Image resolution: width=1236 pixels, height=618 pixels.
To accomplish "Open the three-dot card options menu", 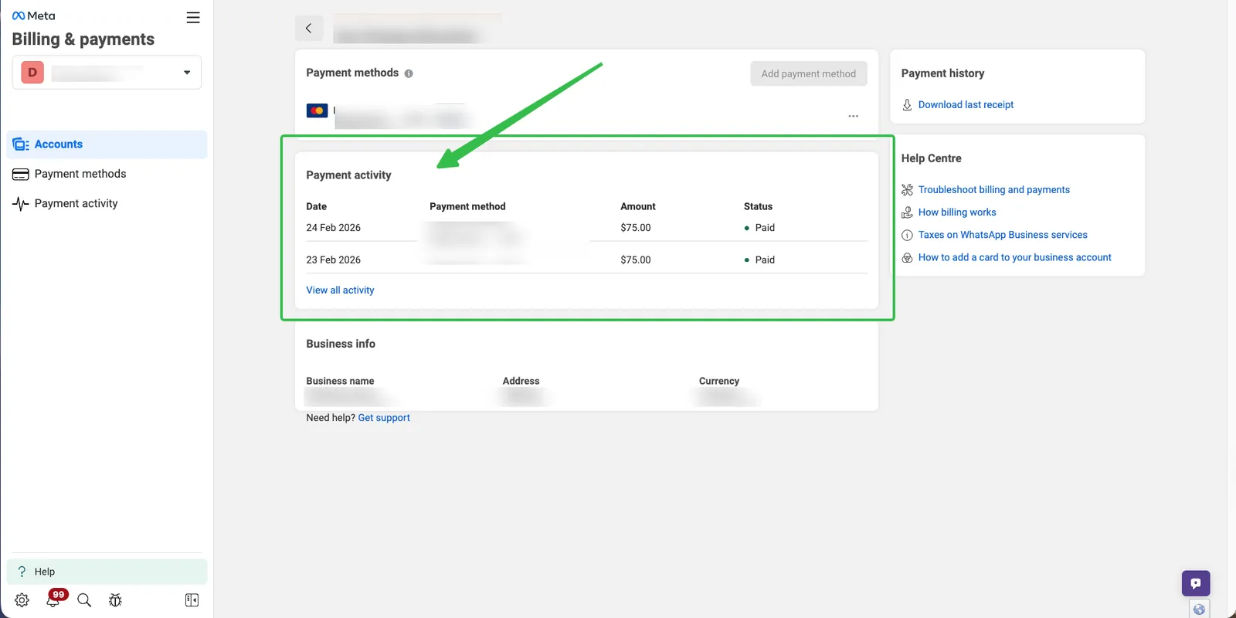I will coord(853,116).
